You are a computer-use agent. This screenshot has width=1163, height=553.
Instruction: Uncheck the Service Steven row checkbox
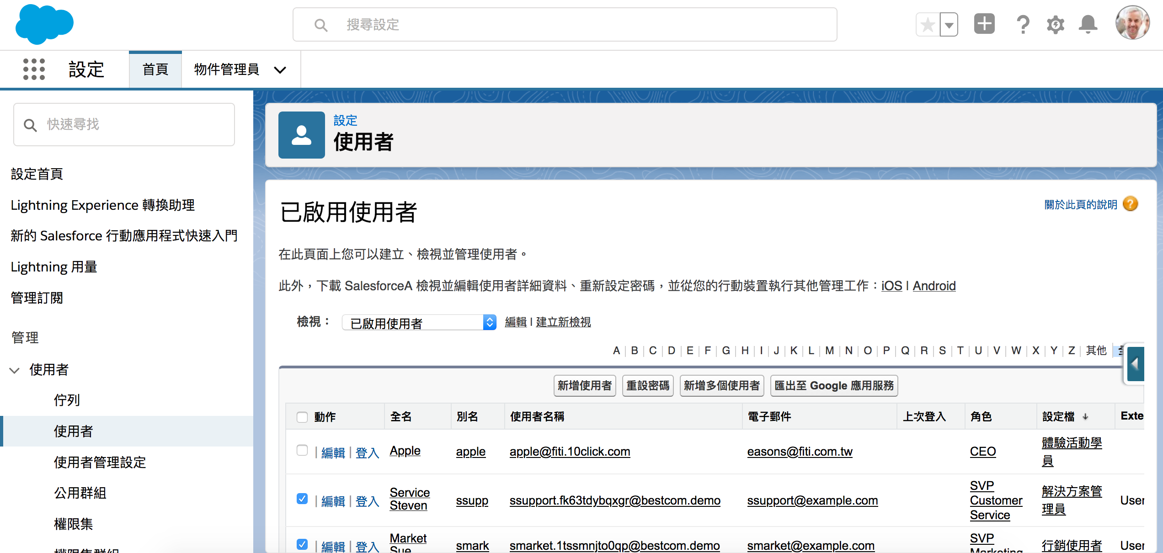[x=302, y=499]
